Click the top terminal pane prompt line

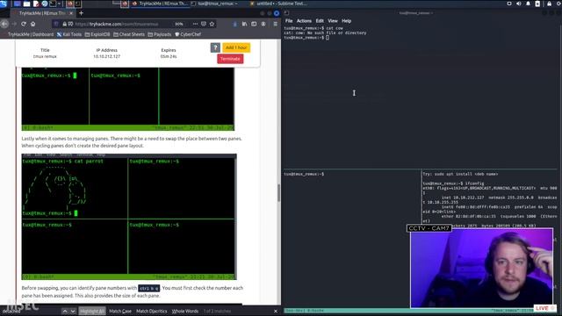(306, 38)
